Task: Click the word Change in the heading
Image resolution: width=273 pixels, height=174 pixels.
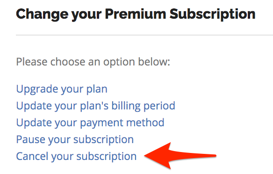Action: [42, 14]
